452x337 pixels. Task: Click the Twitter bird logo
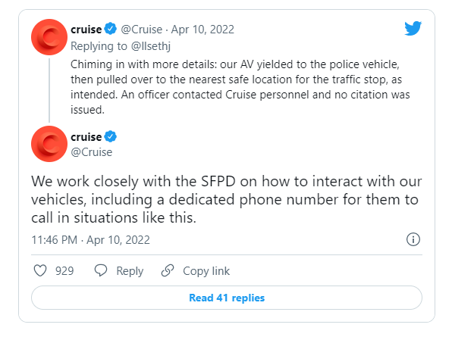[x=413, y=28]
